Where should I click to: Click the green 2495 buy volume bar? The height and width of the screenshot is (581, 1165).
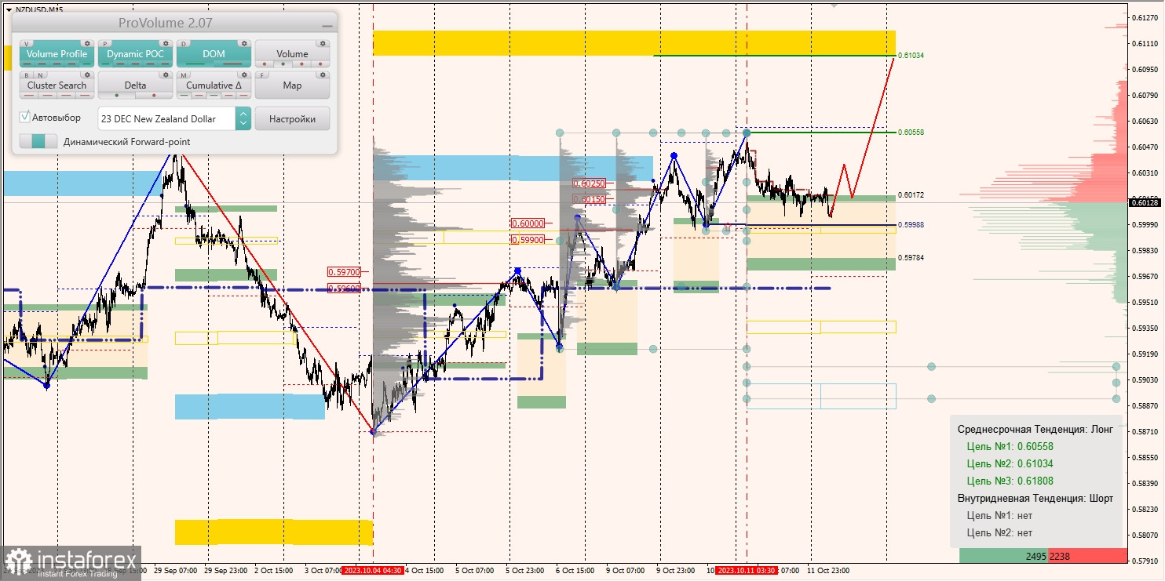coord(1003,556)
